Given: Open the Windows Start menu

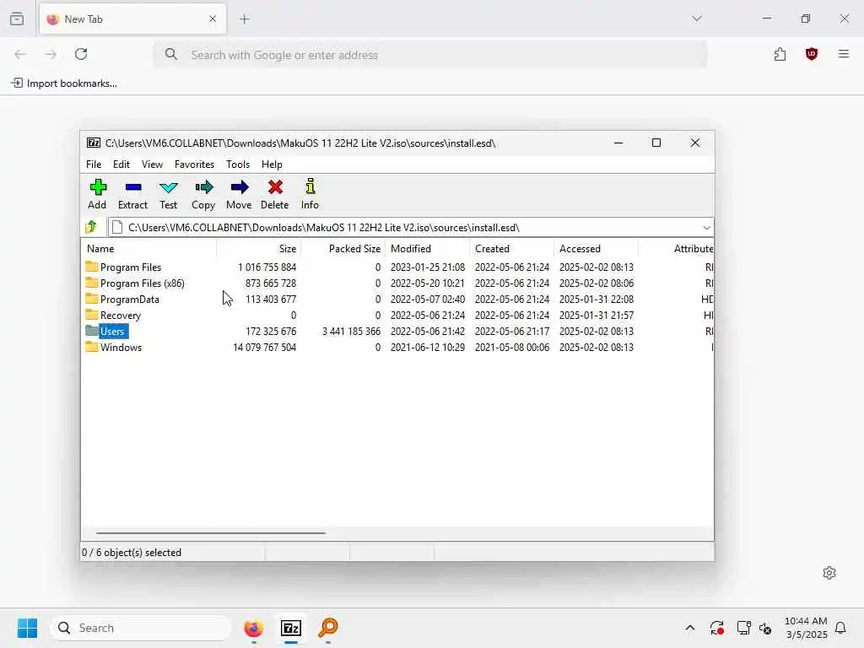Looking at the screenshot, I should [27, 628].
